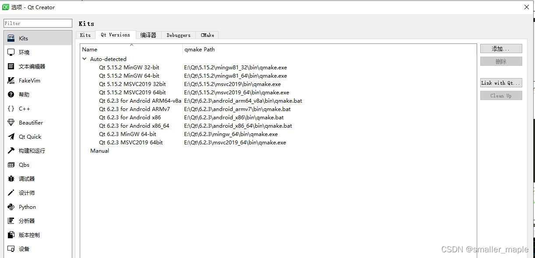Screen dimensions: 535x258
Task: Click path E:\Qt\5.15.2\mingw81_32\bin\qmake.exe
Action: (235, 68)
